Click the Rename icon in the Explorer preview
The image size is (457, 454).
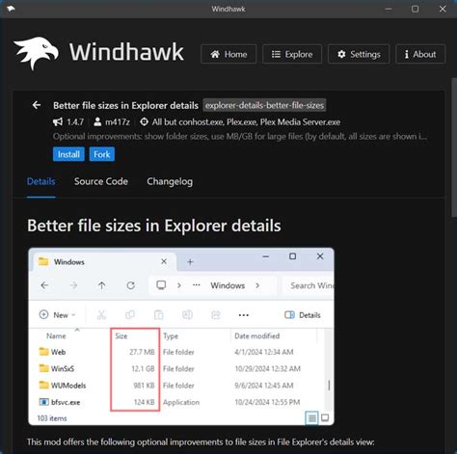(187, 315)
